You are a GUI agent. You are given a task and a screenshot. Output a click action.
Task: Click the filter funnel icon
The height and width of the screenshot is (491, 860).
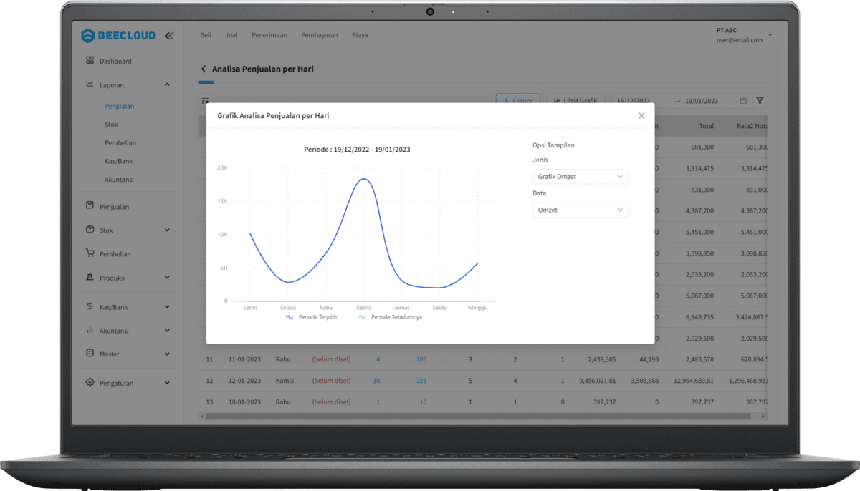pos(760,101)
